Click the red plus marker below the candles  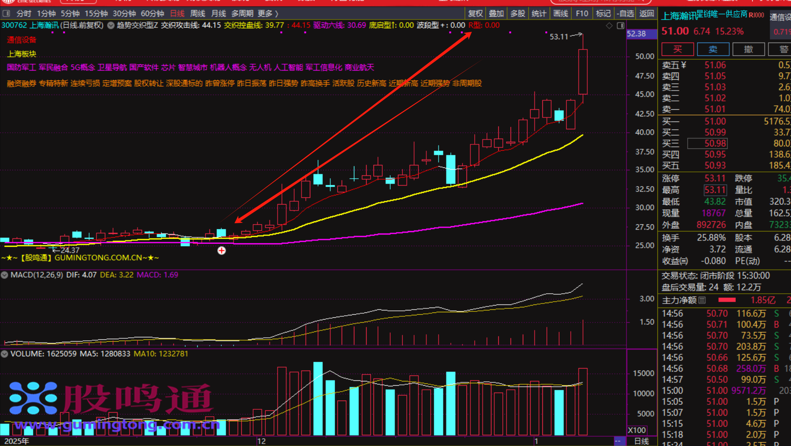(x=222, y=251)
